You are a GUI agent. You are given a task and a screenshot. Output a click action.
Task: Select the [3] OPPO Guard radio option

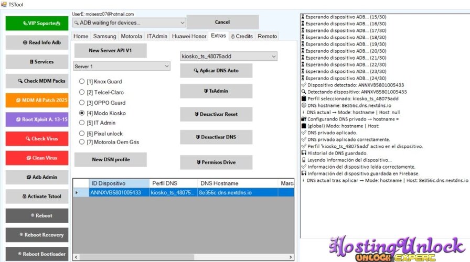102,103
